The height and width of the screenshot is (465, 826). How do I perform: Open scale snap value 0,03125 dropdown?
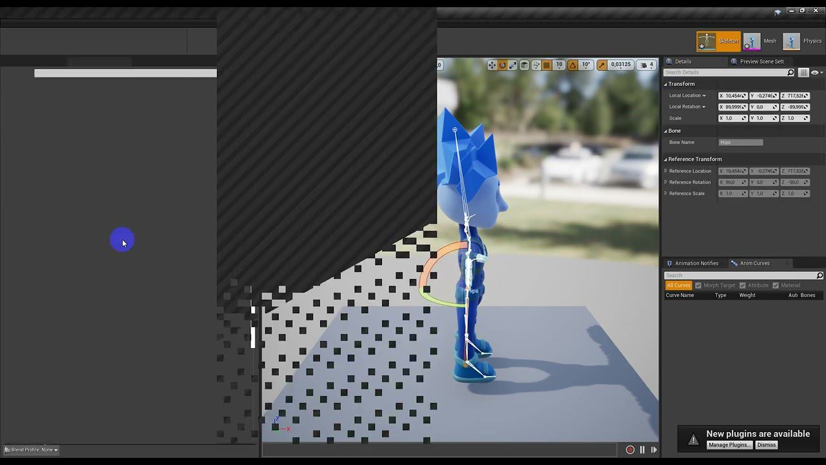coord(621,65)
